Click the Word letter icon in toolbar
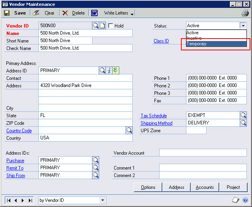This screenshot has height=207, width=252. click(94, 13)
